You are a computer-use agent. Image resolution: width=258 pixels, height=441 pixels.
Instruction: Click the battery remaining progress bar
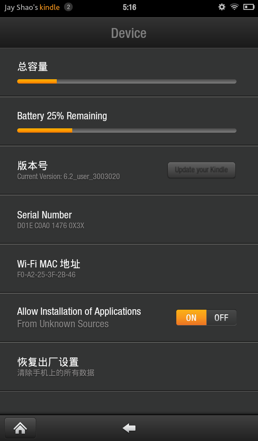pos(126,130)
